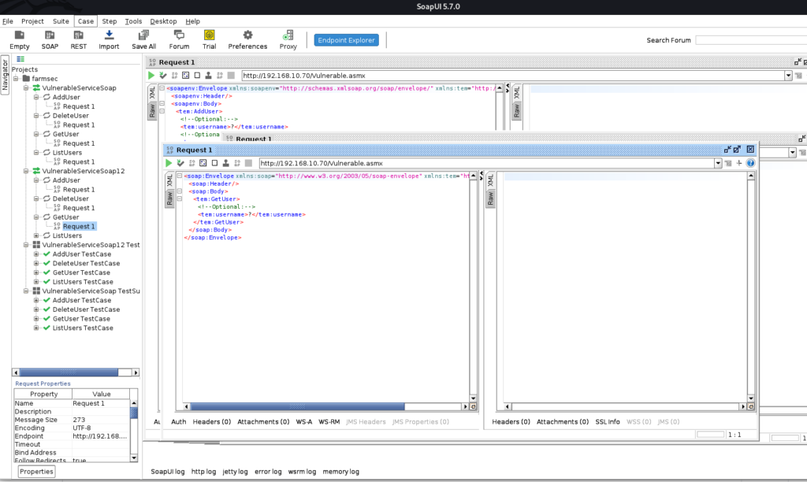The image size is (807, 482).
Task: Click the farmsec project folder icon
Action: 26,79
